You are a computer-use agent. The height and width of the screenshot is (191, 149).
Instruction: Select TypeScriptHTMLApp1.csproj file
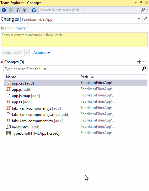(x=35, y=133)
